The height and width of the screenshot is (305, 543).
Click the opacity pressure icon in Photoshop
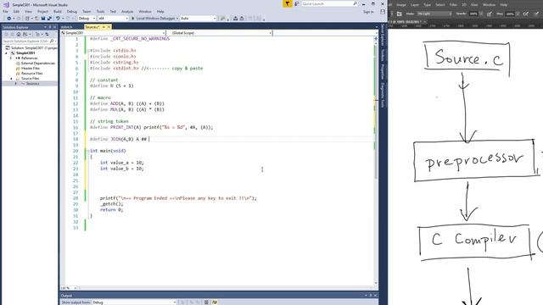[489, 14]
